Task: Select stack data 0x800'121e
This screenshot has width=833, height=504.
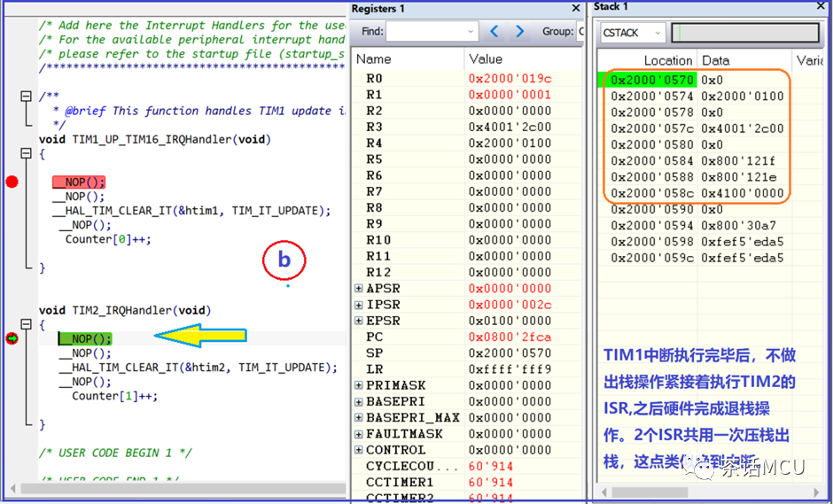Action: (x=738, y=177)
